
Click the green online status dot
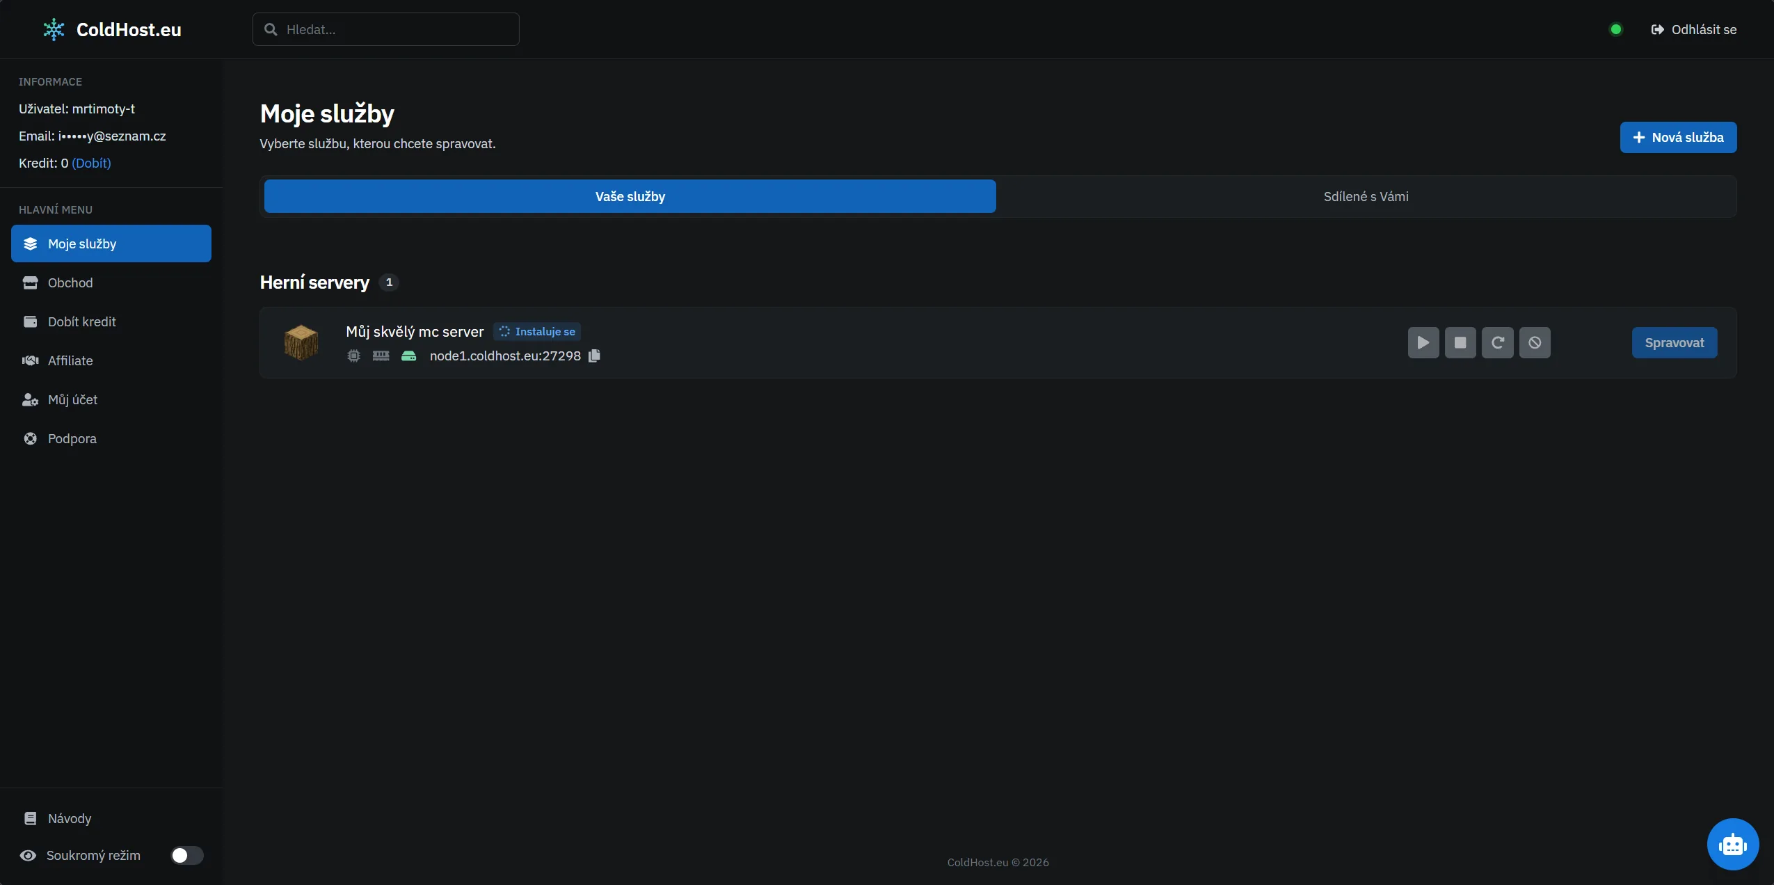pos(1616,29)
